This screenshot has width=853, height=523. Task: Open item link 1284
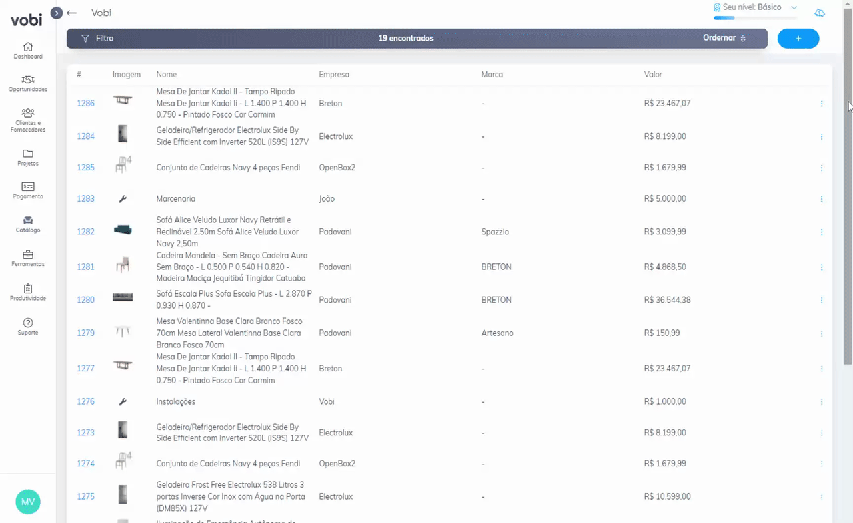tap(85, 136)
